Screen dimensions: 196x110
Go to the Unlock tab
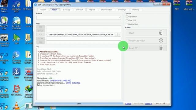[x=80, y=9]
